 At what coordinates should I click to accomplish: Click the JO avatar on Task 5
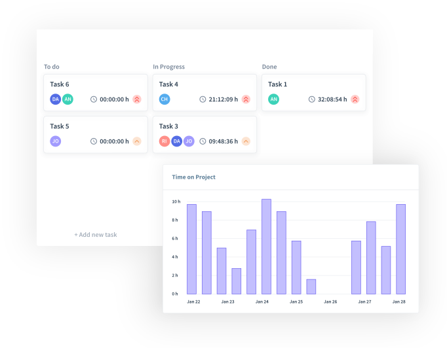[x=56, y=141]
